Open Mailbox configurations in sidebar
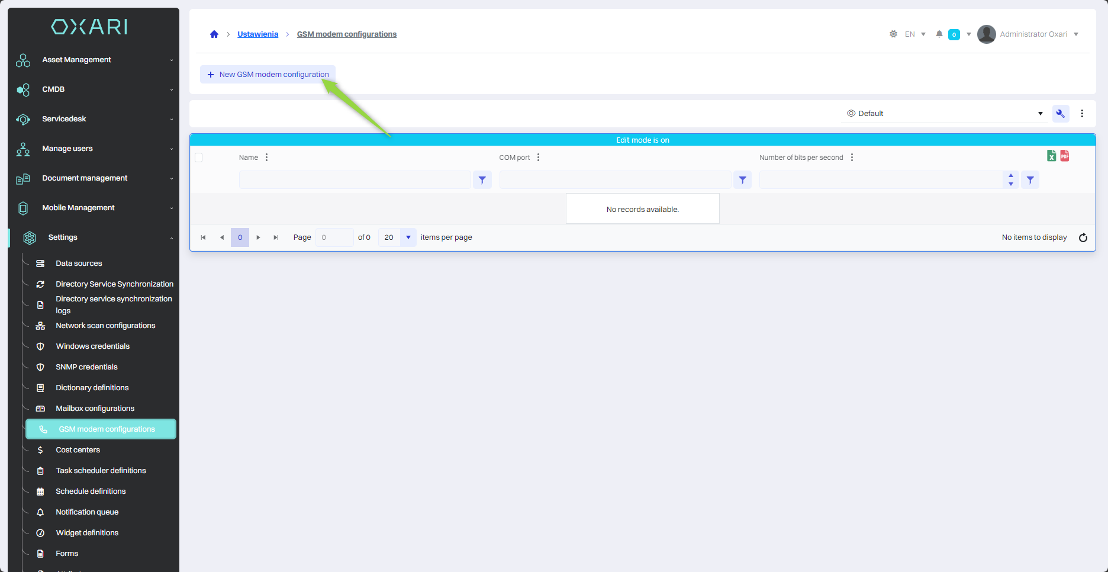The width and height of the screenshot is (1108, 572). (95, 409)
